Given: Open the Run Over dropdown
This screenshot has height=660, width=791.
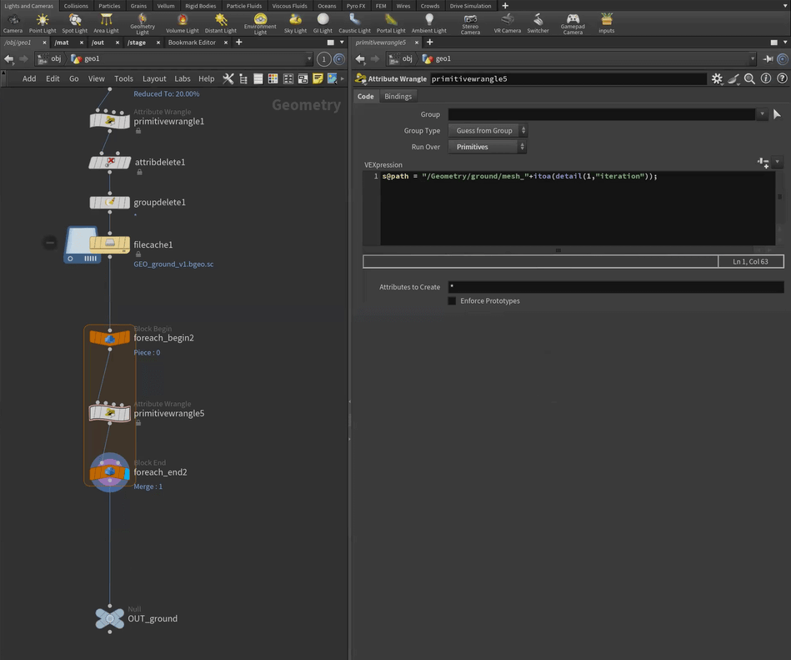Looking at the screenshot, I should click(x=488, y=147).
